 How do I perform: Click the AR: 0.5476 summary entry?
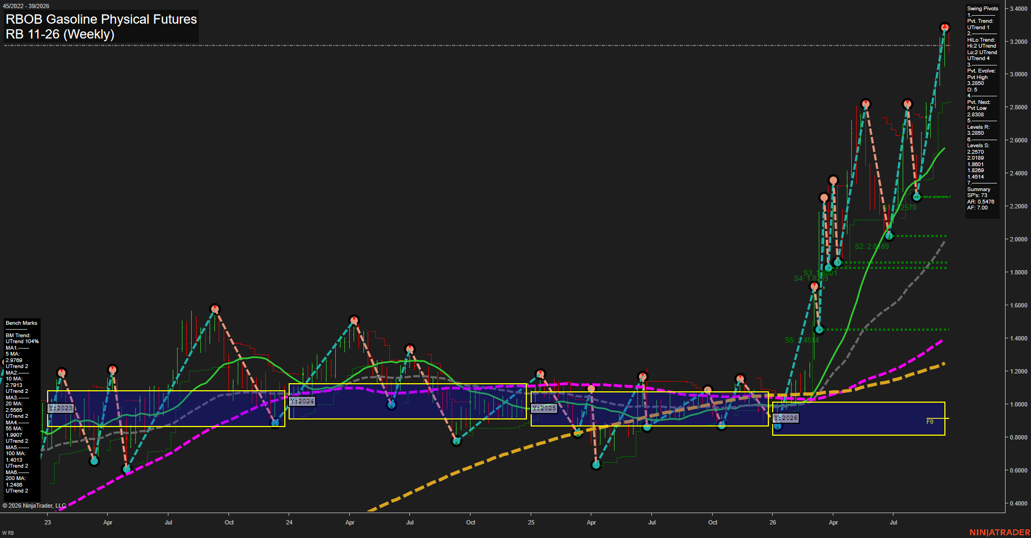pyautogui.click(x=981, y=202)
